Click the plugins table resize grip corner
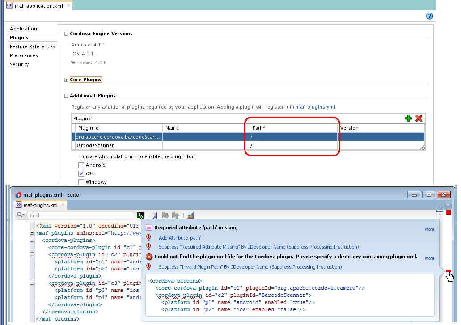 click(422, 148)
